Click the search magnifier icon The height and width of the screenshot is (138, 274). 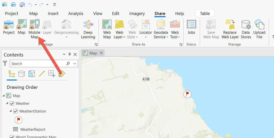pyautogui.click(x=68, y=64)
